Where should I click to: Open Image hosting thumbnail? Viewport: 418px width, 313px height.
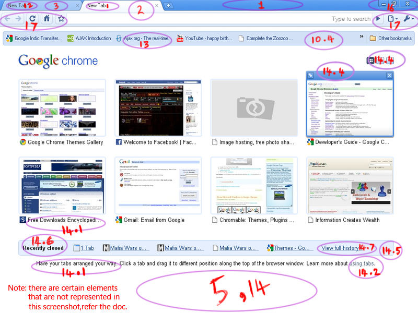coord(254,108)
